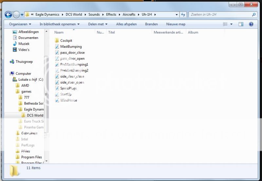Click in the 'Zoeken in Uh-1H' search field
Viewport: 262px width, 181px height.
click(x=219, y=15)
